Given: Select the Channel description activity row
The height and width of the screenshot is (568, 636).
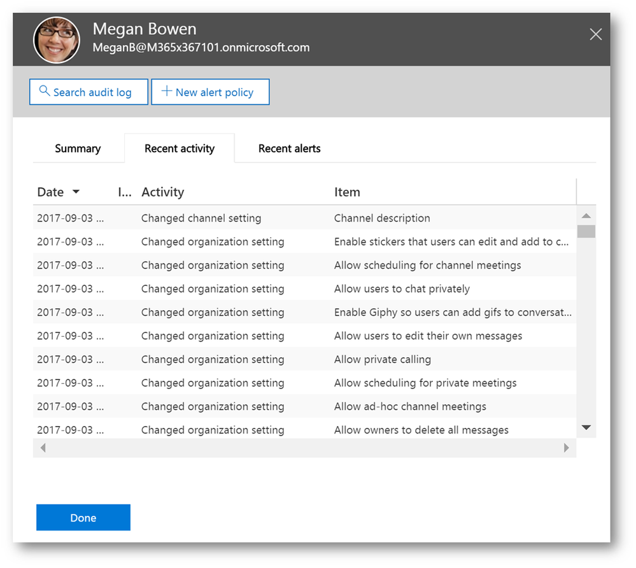Looking at the screenshot, I should coord(382,218).
